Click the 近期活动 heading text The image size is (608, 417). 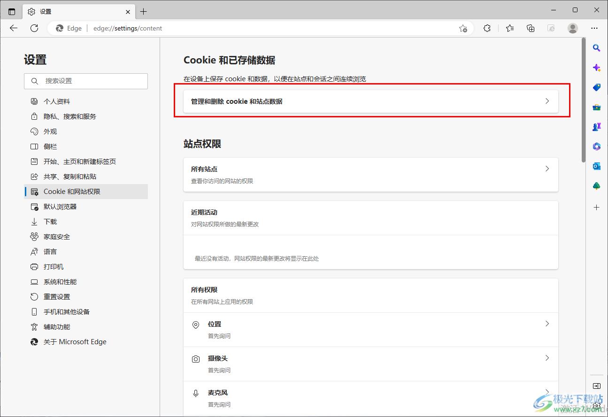(x=204, y=212)
